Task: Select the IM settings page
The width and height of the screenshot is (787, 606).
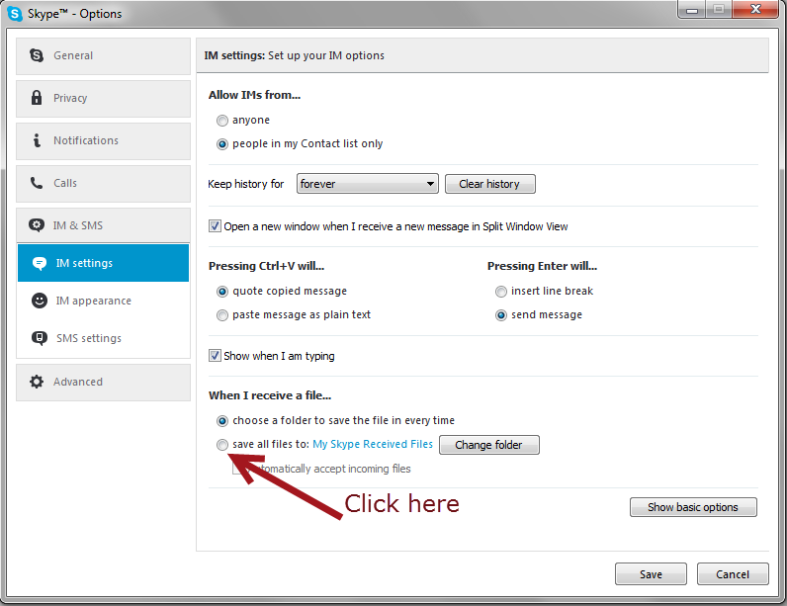Action: [x=104, y=263]
